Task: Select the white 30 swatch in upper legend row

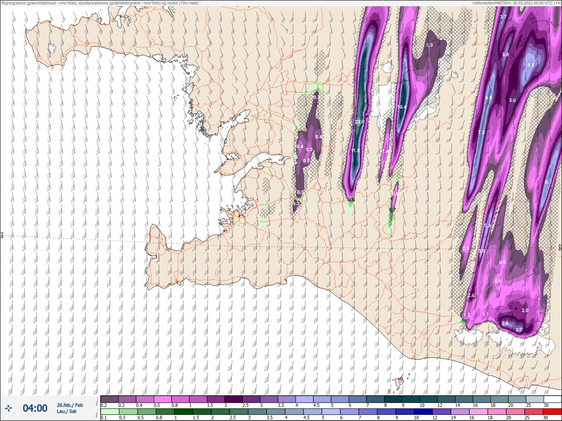Action: 552,399
